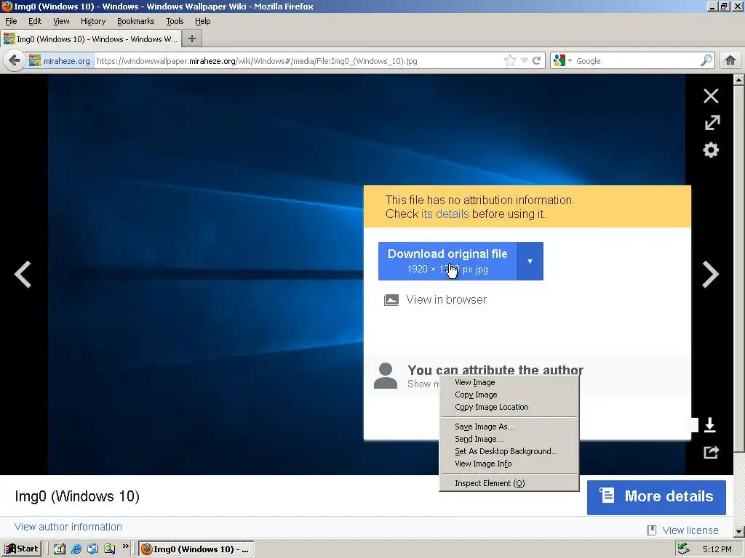The width and height of the screenshot is (745, 558).
Task: Click the quick launch magnifier folder icon
Action: tap(109, 549)
